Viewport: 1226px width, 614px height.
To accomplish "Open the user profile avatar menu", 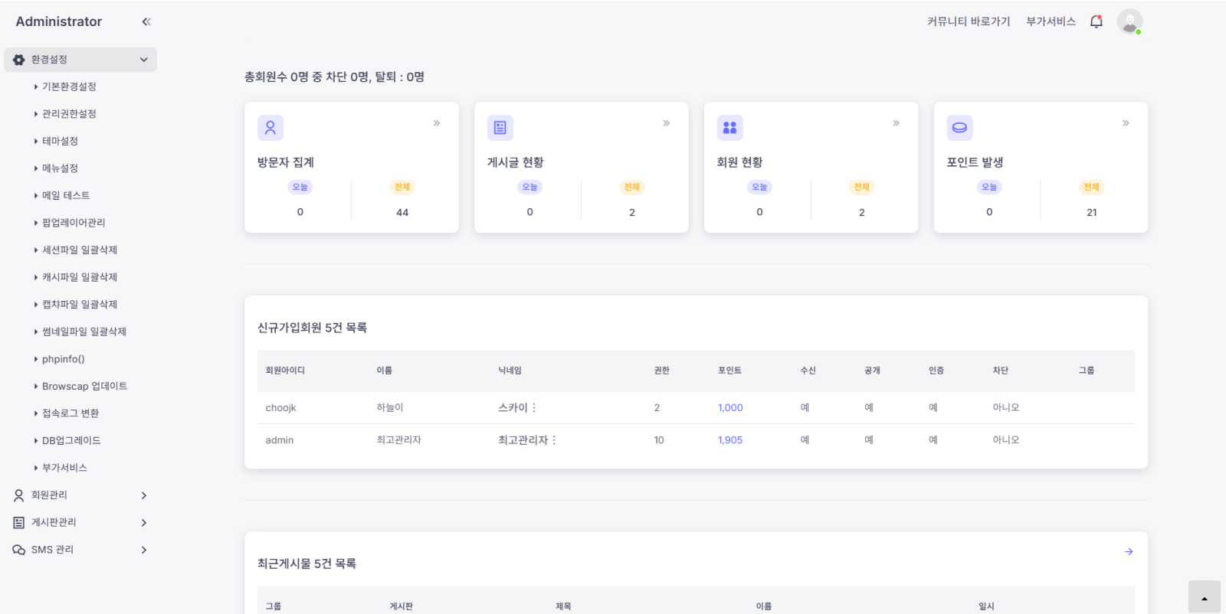I will [1129, 21].
